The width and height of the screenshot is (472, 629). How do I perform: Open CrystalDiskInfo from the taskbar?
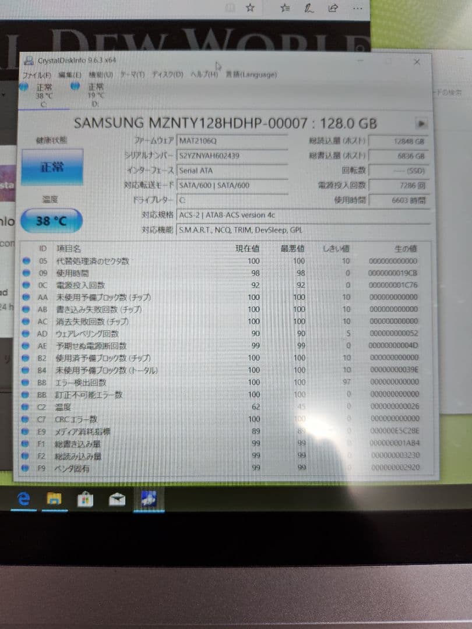click(149, 499)
